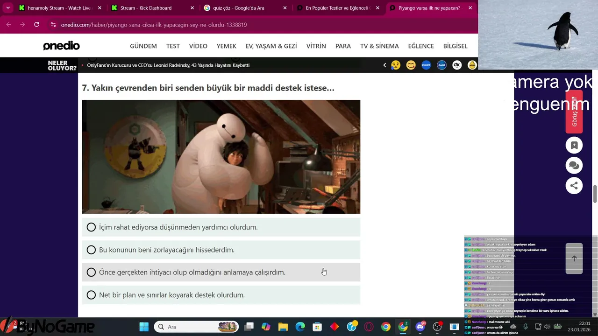Open Microsoft Store from the taskbar
This screenshot has width=598, height=336.
click(x=317, y=327)
